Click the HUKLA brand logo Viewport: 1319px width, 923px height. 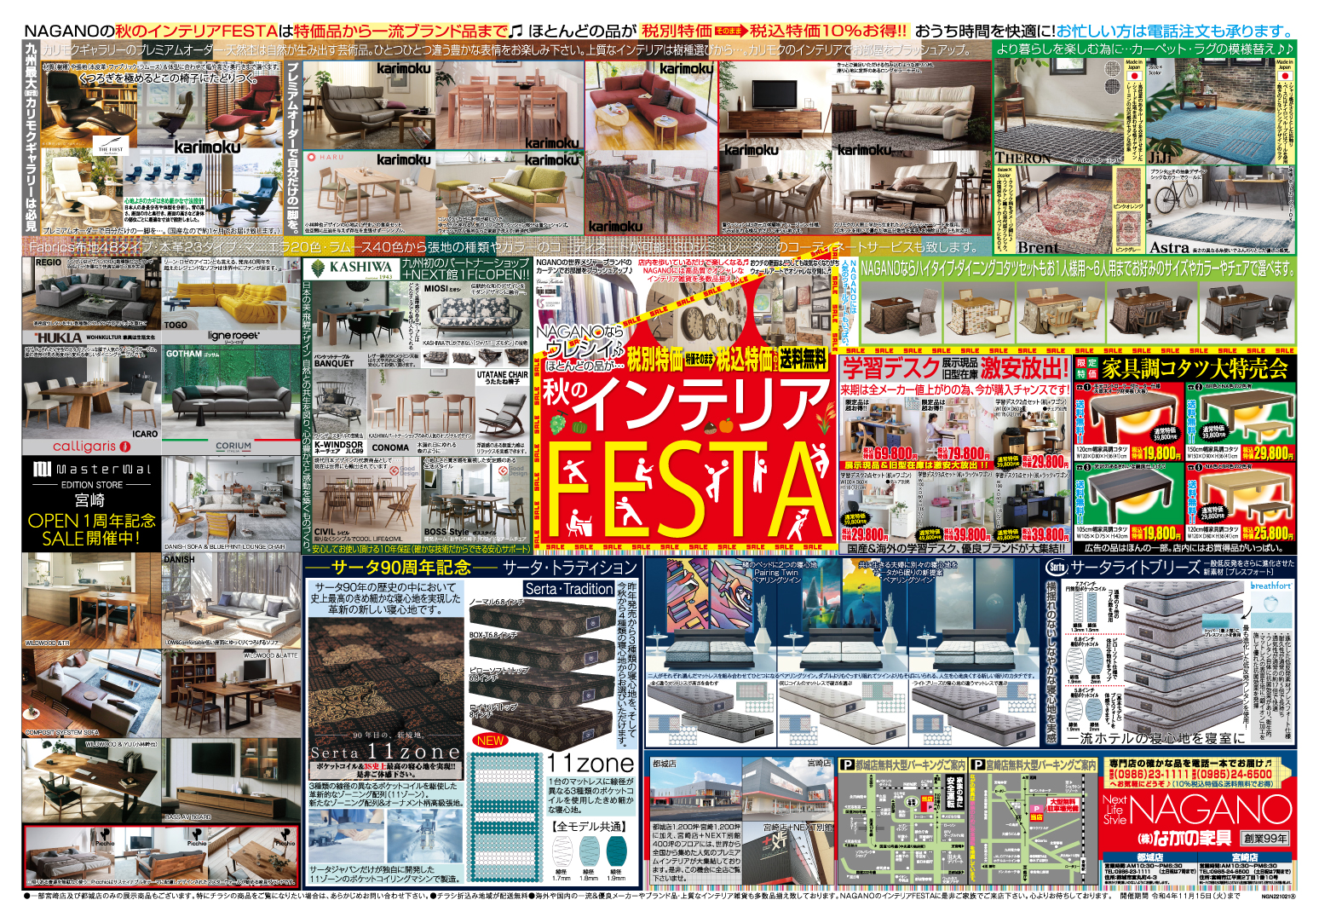pos(58,338)
